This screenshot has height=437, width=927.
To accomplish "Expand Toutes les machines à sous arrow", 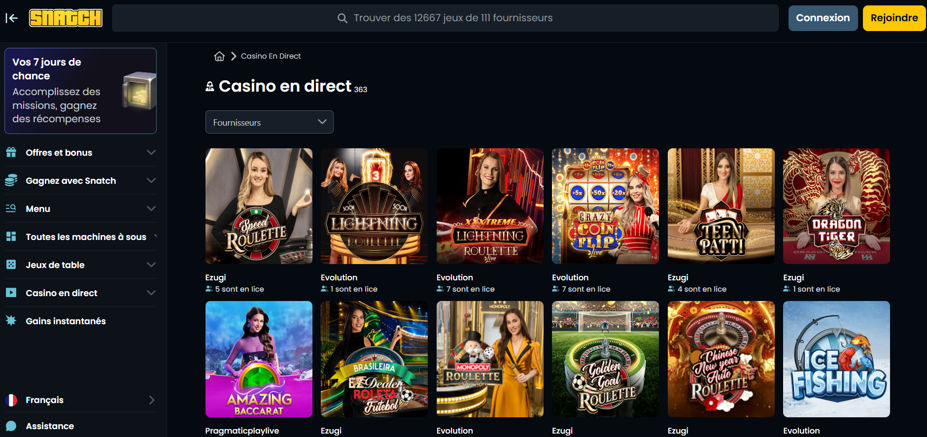I will click(155, 236).
